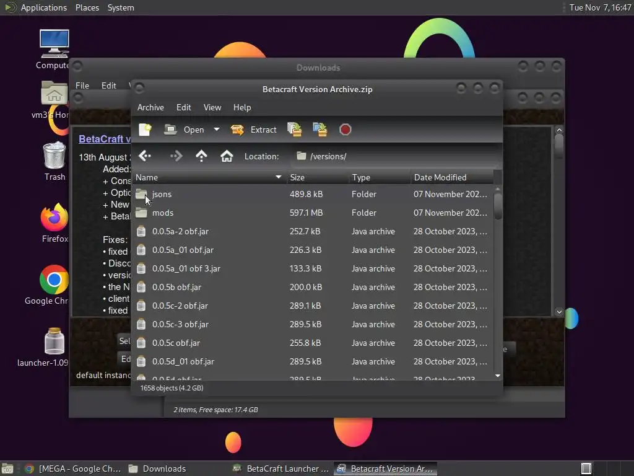Select the jsons folder row
The width and height of the screenshot is (634, 476).
[313, 194]
